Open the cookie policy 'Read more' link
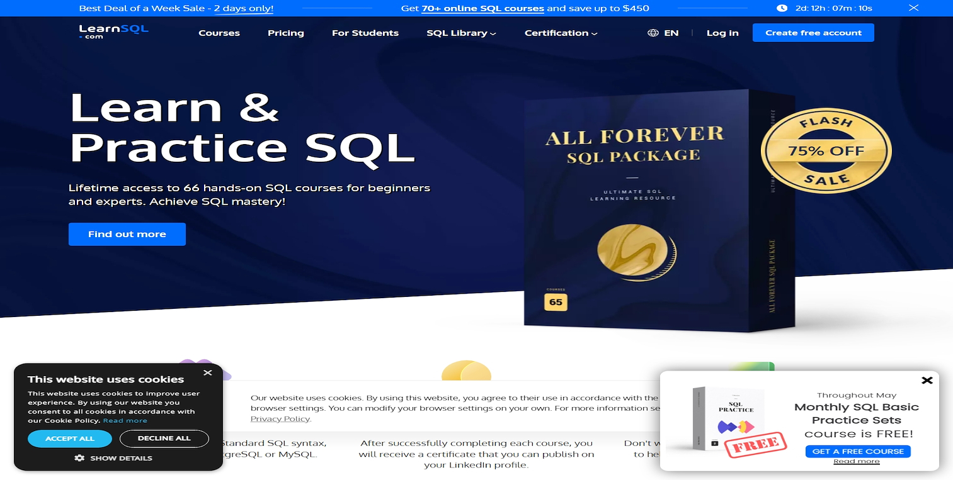The height and width of the screenshot is (480, 953). coord(125,421)
